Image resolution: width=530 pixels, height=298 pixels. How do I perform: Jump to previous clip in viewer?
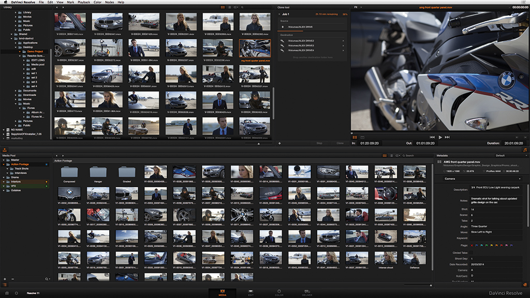432,137
